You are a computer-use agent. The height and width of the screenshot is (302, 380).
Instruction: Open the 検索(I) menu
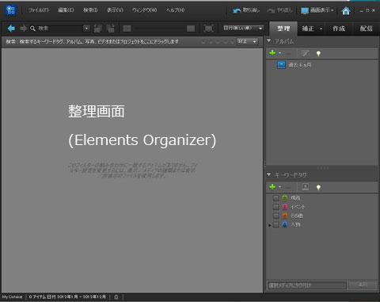pos(90,10)
